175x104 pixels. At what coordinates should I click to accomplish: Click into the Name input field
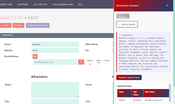click(x=55, y=44)
